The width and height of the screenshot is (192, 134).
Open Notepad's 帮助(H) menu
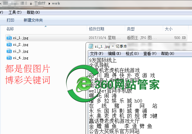coord(168,54)
